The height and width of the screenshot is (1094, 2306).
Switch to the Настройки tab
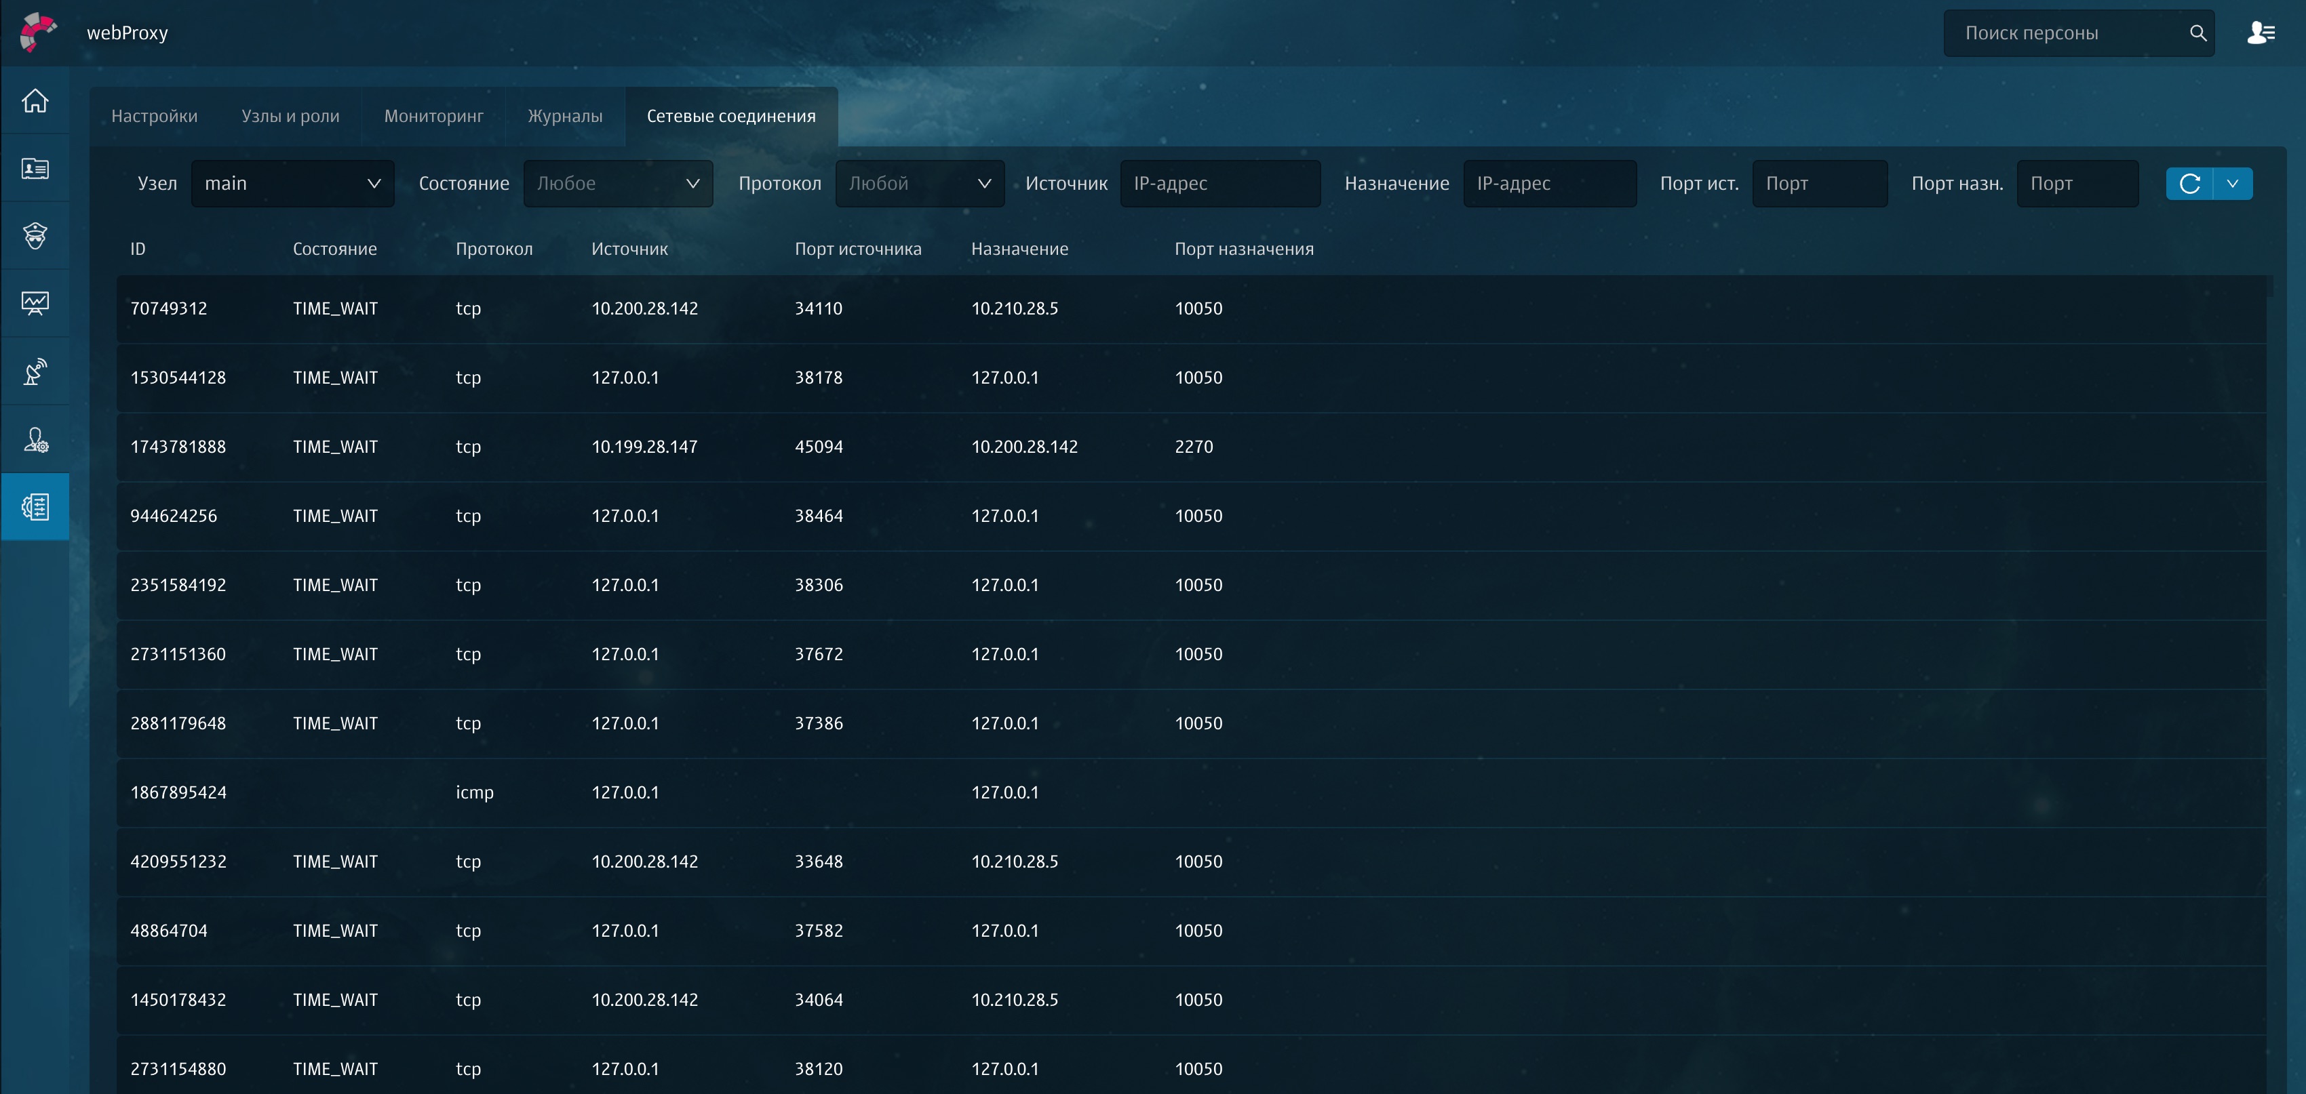coord(154,117)
